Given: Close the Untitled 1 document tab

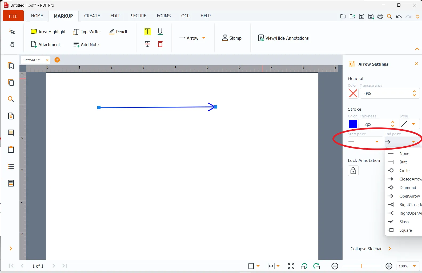Looking at the screenshot, I should click(47, 60).
